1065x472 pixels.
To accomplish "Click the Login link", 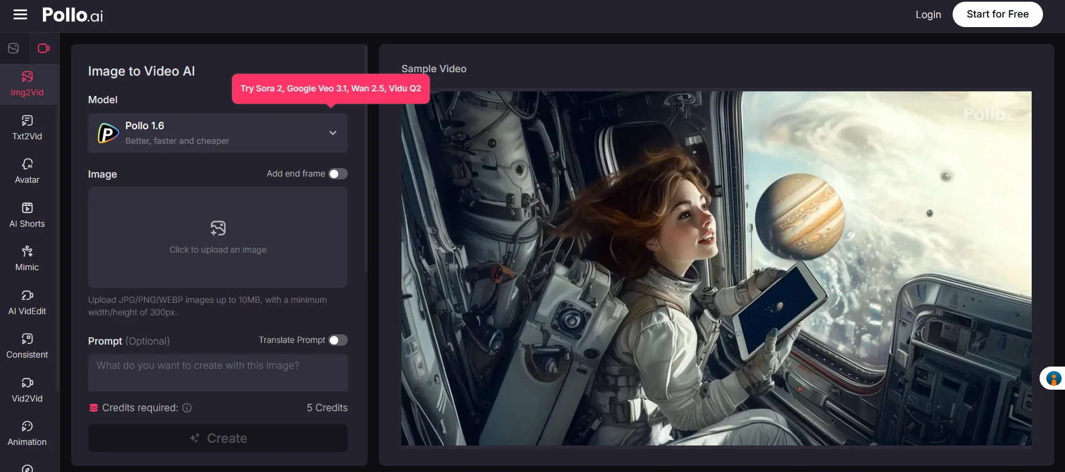I will [x=928, y=15].
